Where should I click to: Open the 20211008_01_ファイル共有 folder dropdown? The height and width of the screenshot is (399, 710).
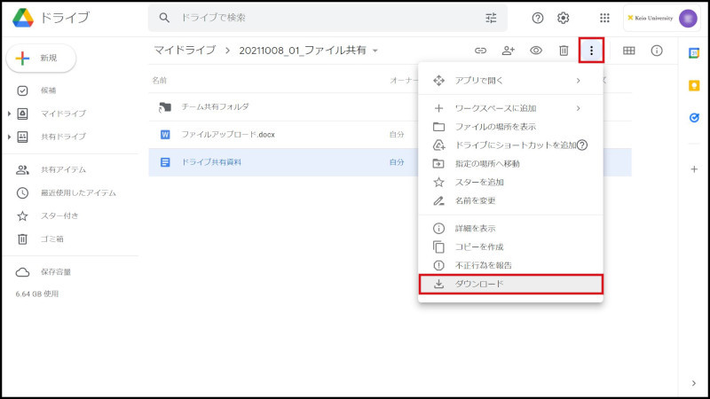tap(375, 51)
